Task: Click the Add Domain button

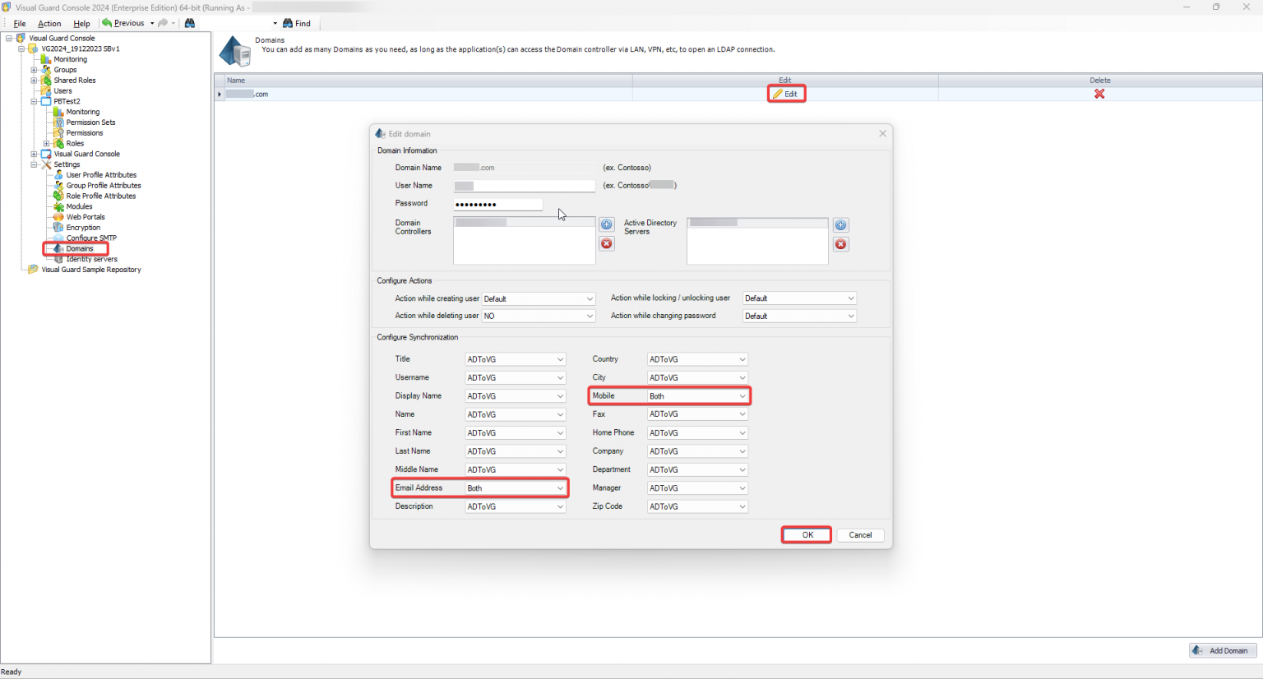Action: pos(1223,649)
